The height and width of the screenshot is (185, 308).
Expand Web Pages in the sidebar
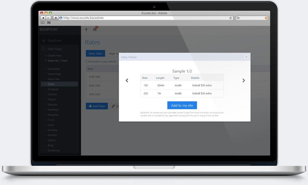55,49
